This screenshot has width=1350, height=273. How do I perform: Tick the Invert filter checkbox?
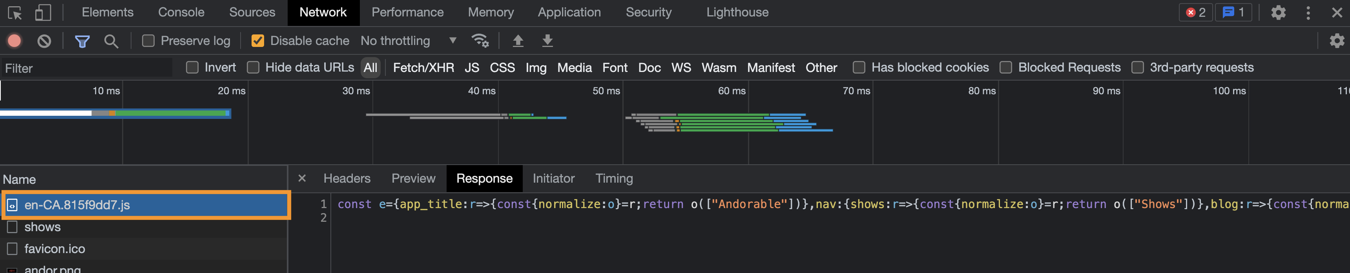click(x=192, y=67)
